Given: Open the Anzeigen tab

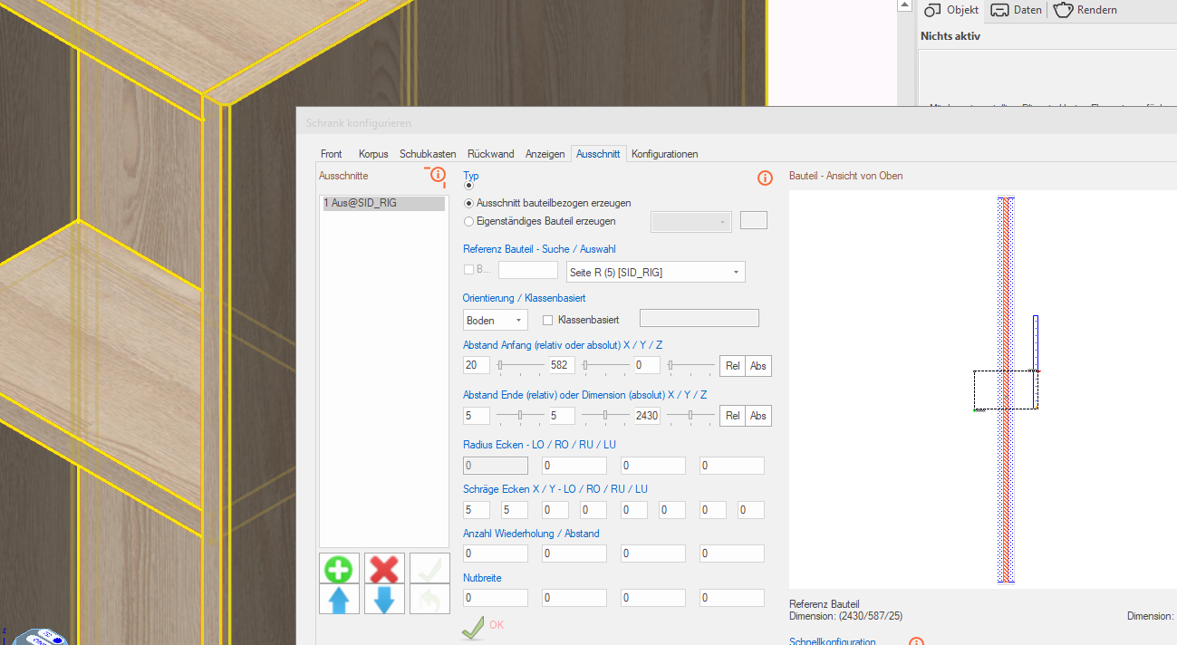Looking at the screenshot, I should coord(545,154).
